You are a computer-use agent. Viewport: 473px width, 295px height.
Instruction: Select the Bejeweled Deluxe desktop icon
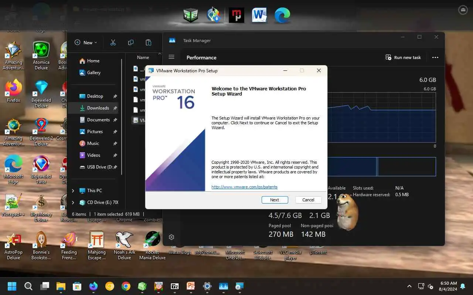click(x=41, y=94)
